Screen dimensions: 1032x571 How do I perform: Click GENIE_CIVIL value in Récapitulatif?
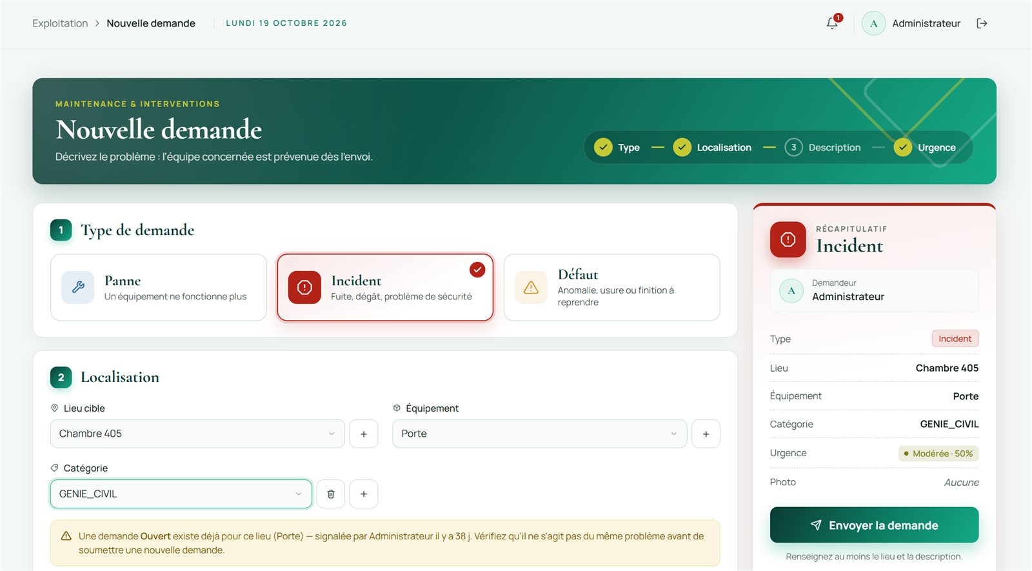(x=949, y=425)
